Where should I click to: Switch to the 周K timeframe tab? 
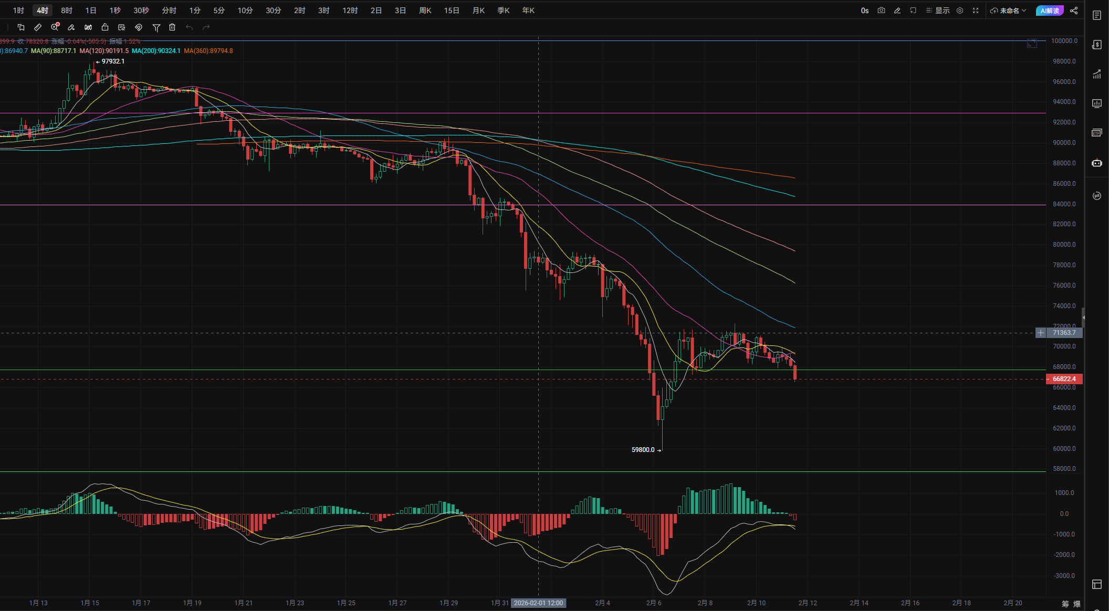[x=425, y=10]
